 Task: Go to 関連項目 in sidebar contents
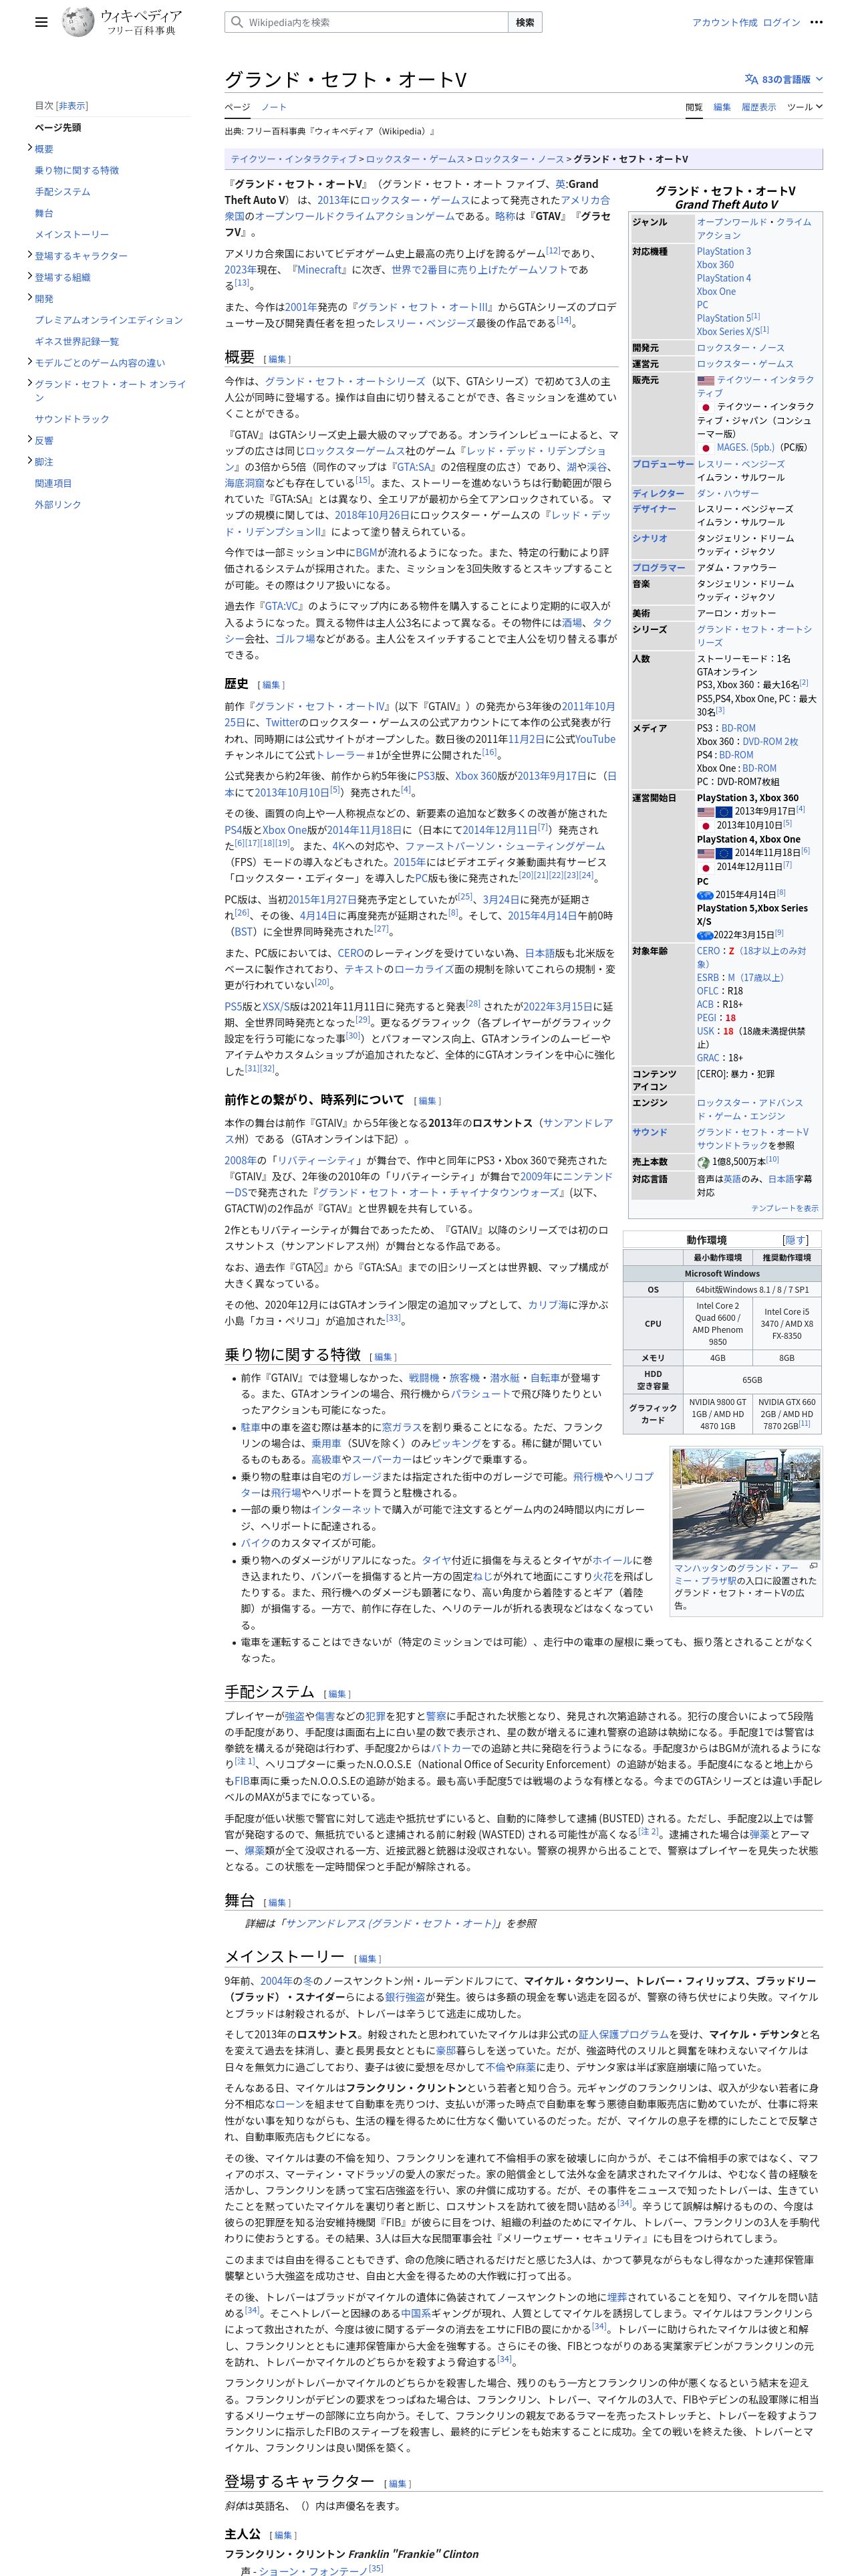(53, 483)
